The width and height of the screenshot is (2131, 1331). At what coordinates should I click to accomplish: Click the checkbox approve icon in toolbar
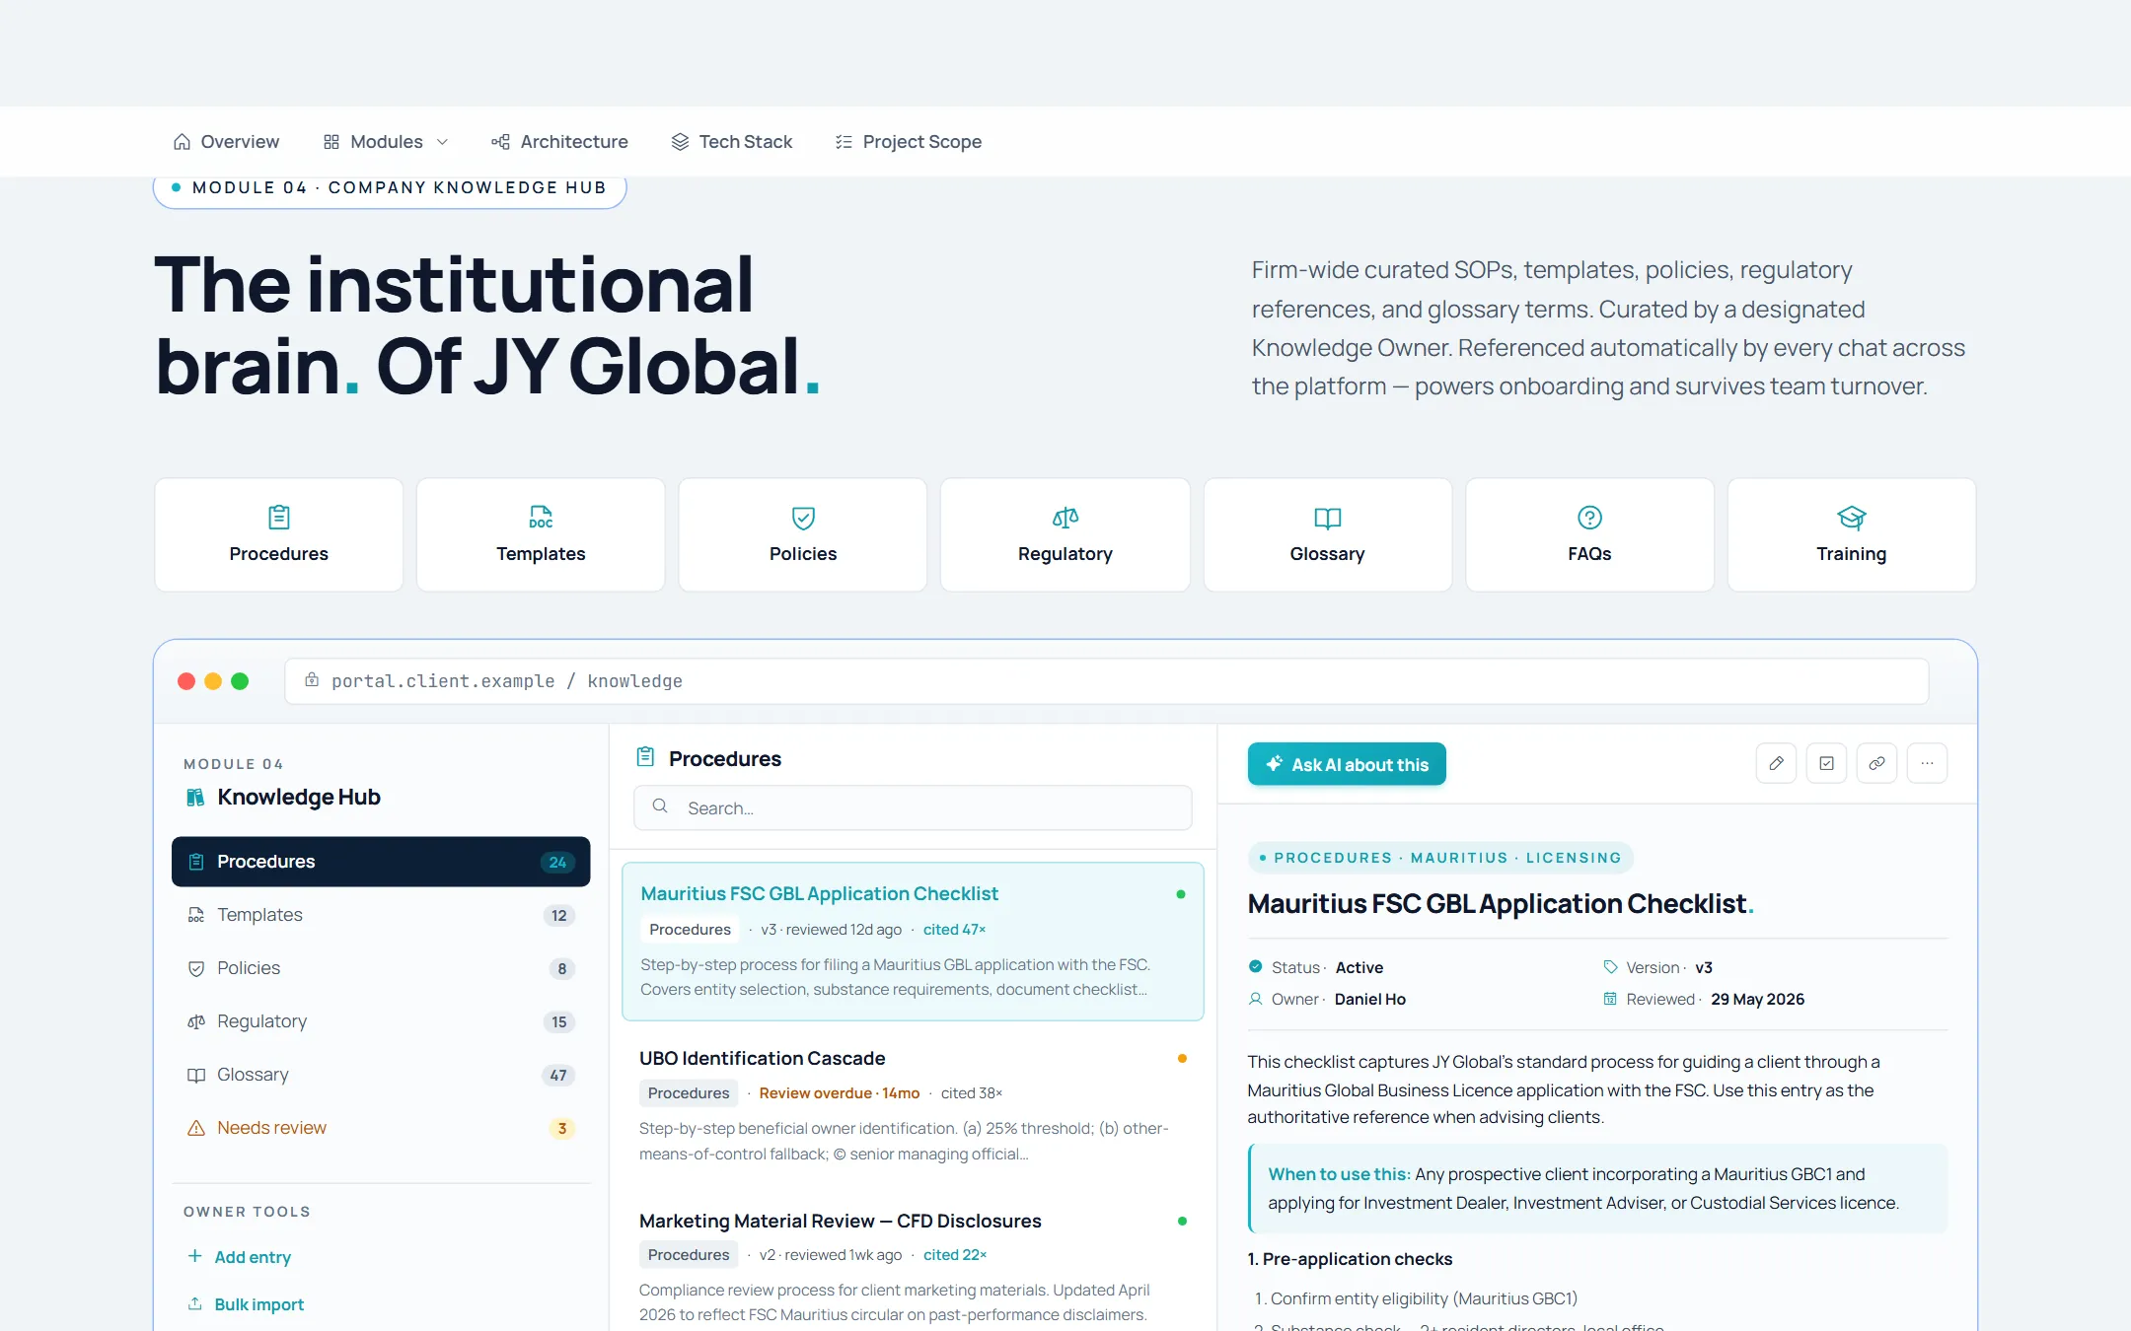[1826, 763]
